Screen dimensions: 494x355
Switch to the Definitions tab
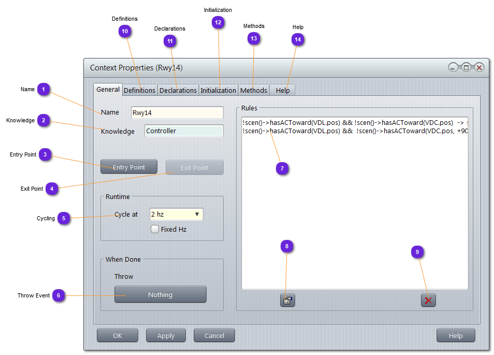(139, 90)
